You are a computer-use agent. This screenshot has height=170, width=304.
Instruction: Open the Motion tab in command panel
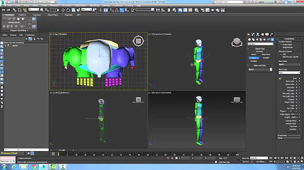click(263, 35)
